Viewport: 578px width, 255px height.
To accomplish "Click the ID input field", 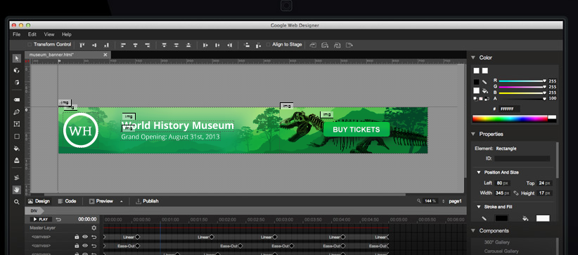I will 522,159.
